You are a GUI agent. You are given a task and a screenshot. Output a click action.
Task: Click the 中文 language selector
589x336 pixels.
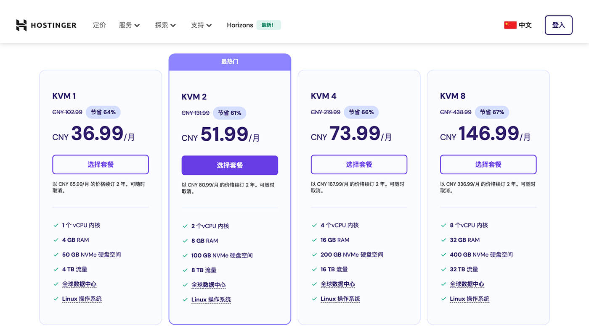point(524,25)
